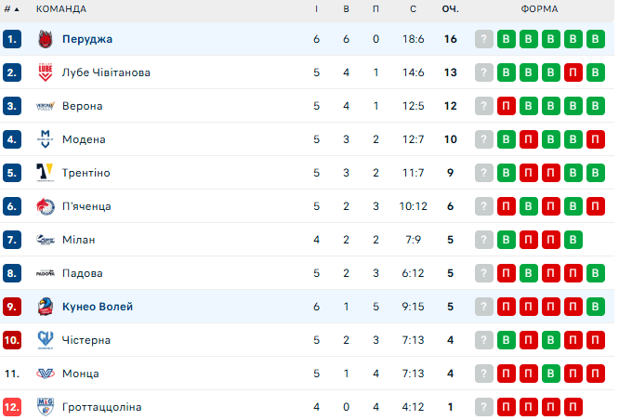The height and width of the screenshot is (420, 619).
Task: Click the Гроттаццоліна team logo
Action: point(45,407)
